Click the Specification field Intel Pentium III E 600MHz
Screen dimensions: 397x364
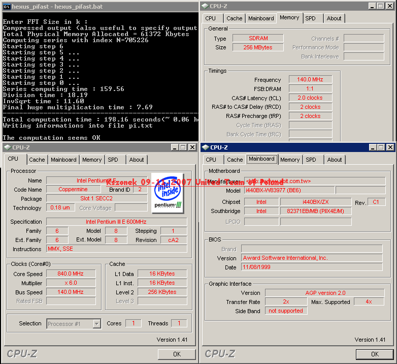(x=116, y=222)
